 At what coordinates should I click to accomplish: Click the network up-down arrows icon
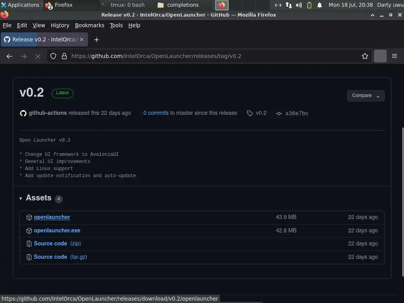(288, 5)
